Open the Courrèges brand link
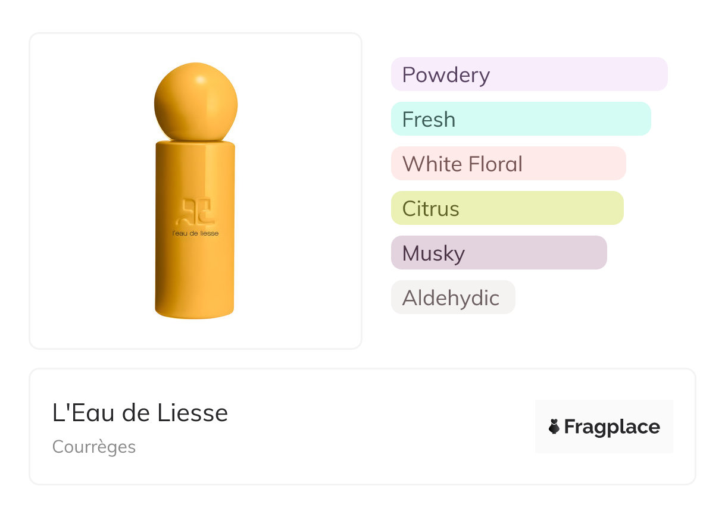This screenshot has height=514, width=725. [x=94, y=447]
